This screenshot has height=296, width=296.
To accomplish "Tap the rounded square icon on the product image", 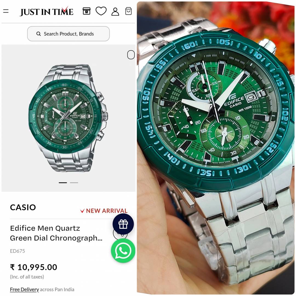I will coord(131,55).
